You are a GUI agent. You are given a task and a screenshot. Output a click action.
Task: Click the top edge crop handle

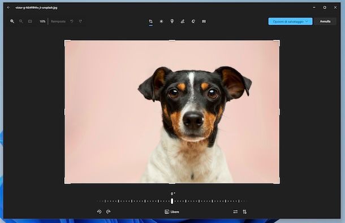point(172,40)
